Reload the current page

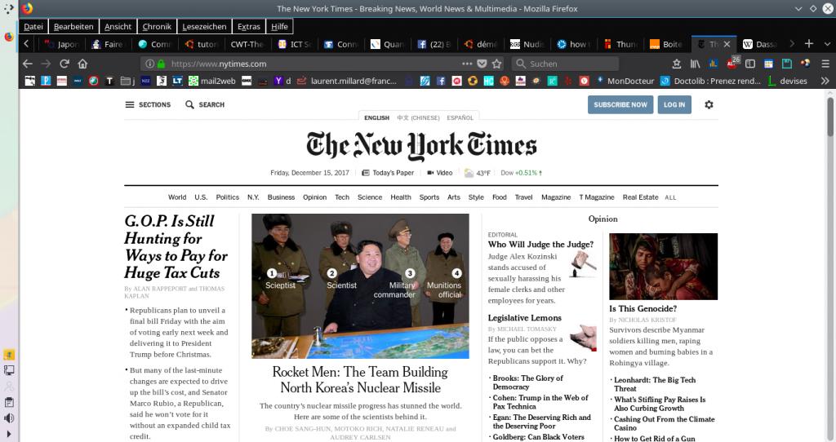coord(64,64)
